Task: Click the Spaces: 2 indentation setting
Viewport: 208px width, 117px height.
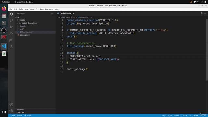Action: 177,116
